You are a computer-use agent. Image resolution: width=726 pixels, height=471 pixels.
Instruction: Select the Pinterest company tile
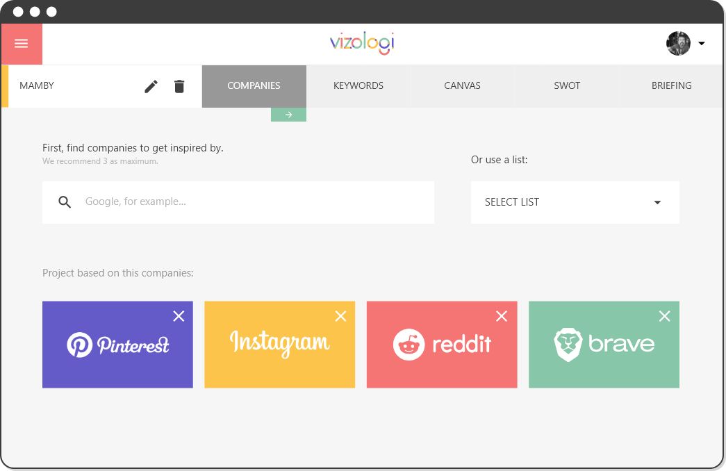point(117,345)
